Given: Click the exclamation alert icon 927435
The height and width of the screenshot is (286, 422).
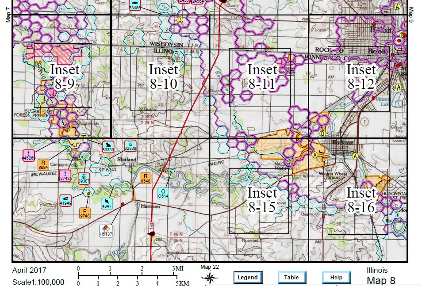Looking at the screenshot, I should [65, 175].
